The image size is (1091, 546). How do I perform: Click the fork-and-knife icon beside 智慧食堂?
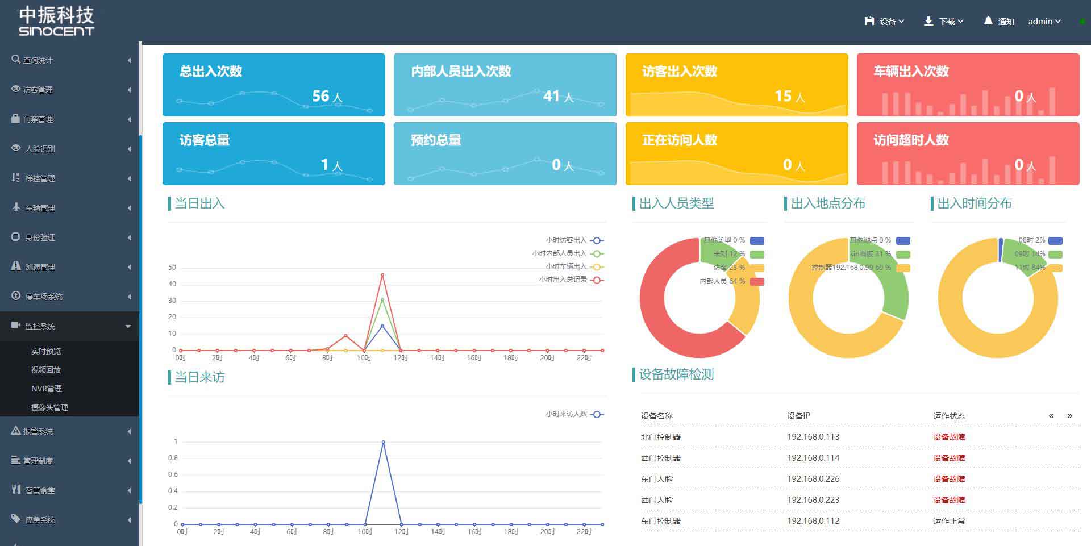(x=16, y=489)
